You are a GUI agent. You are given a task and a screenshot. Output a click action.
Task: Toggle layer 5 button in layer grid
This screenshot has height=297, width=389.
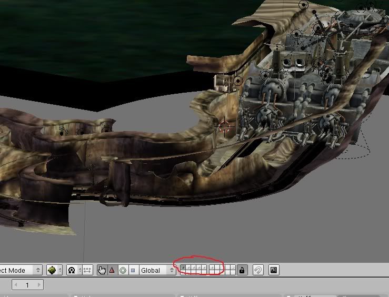[x=204, y=267]
